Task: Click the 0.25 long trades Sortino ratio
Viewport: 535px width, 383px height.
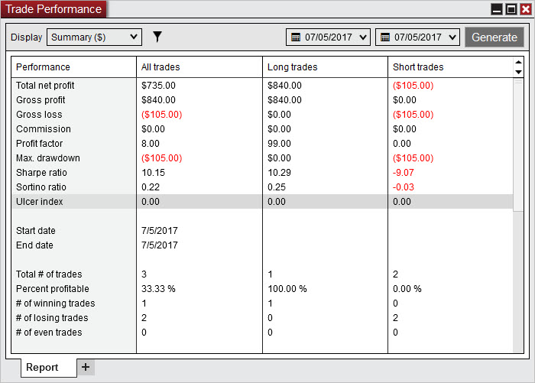Action: pos(277,187)
